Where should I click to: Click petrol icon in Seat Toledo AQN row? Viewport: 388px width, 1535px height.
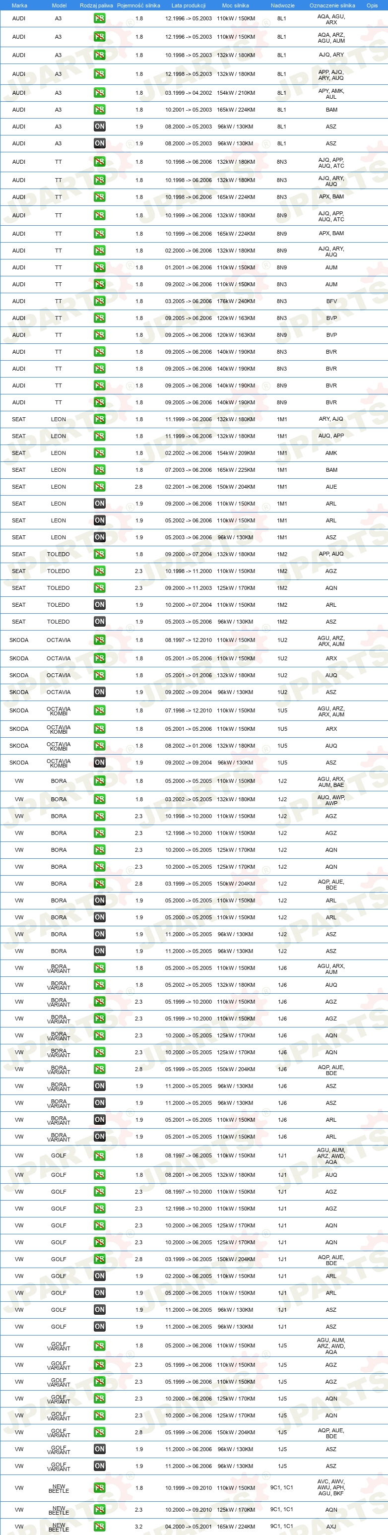(x=100, y=587)
